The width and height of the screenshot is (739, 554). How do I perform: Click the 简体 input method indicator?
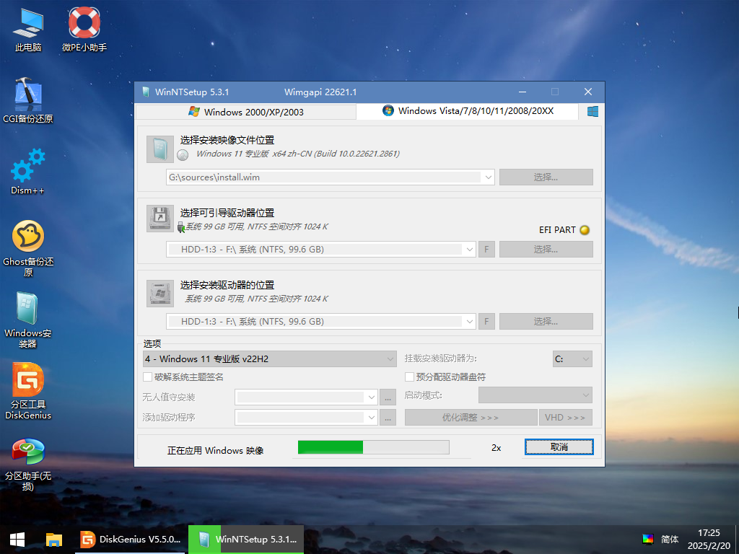click(670, 539)
